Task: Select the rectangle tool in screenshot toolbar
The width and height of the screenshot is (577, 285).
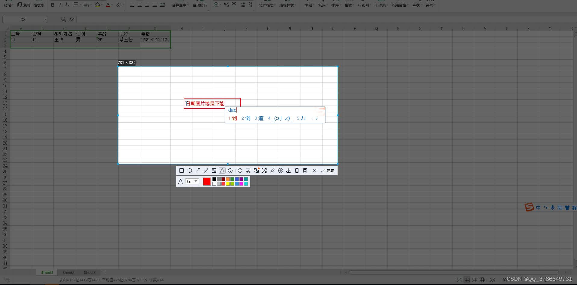Action: (181, 171)
